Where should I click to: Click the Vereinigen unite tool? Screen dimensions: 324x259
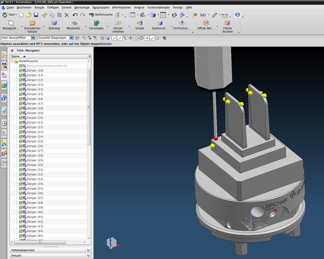(96, 25)
